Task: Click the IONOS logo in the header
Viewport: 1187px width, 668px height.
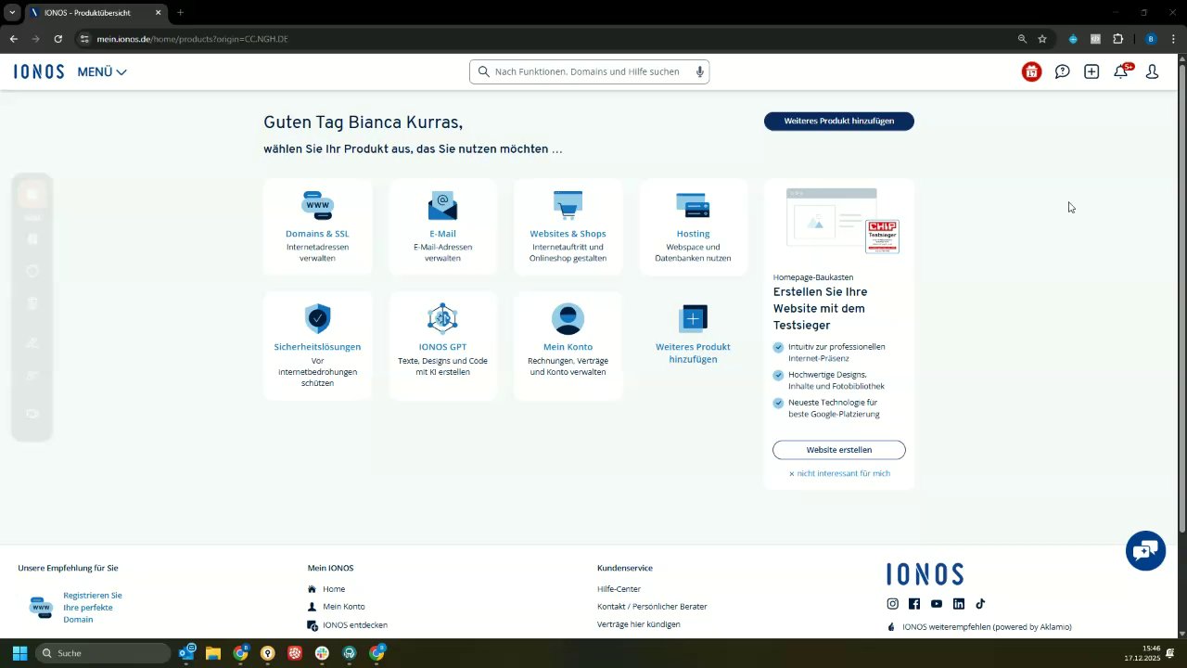Action: pyautogui.click(x=39, y=71)
